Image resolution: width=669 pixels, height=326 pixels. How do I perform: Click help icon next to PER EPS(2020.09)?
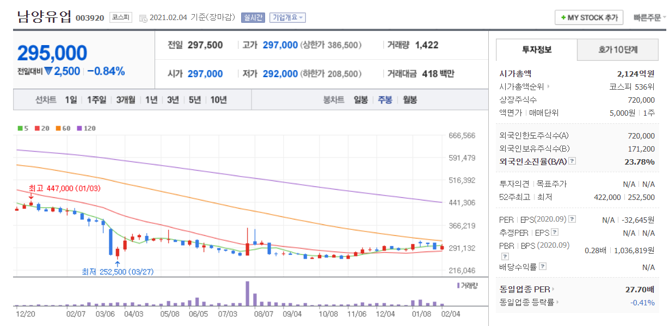click(572, 220)
